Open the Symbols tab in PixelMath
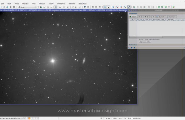The width and height of the screenshot is (185, 120). point(160,17)
